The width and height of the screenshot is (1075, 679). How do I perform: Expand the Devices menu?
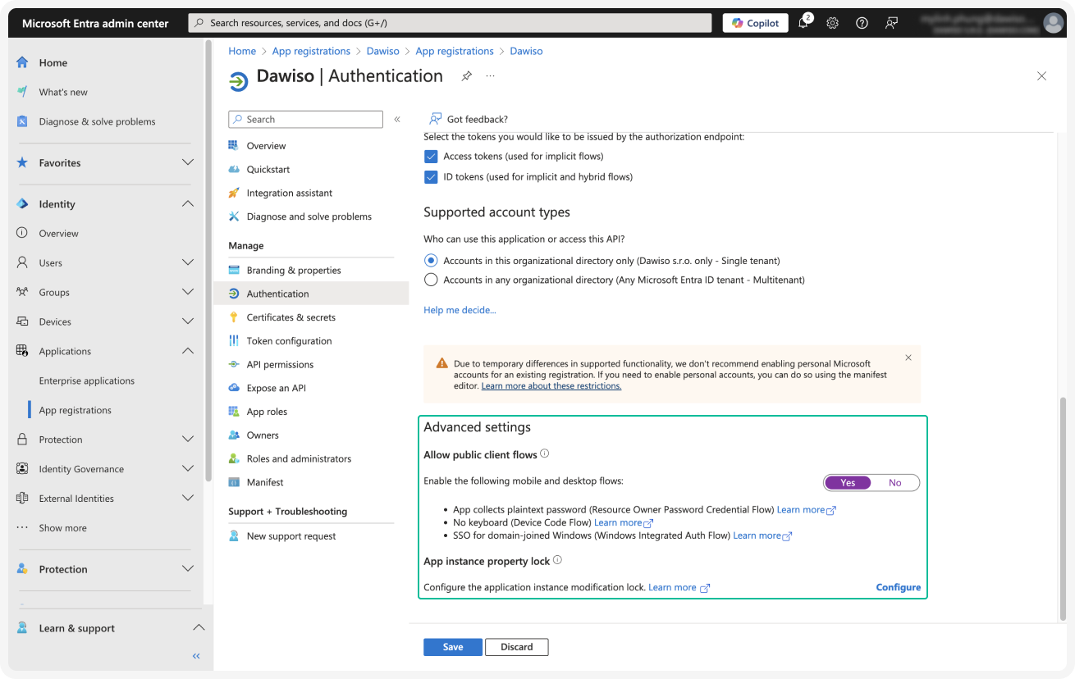click(x=188, y=321)
